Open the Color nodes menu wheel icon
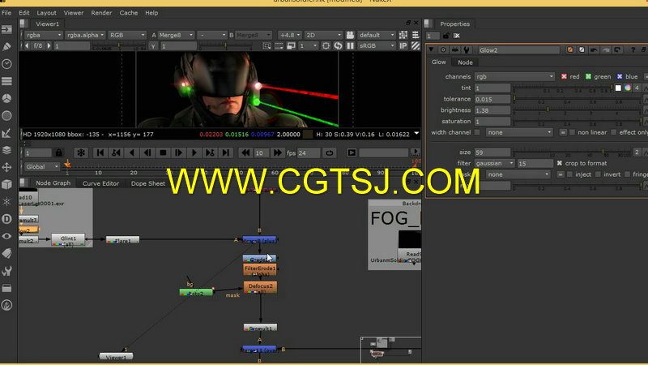Image resolution: width=648 pixels, height=365 pixels. [6, 98]
